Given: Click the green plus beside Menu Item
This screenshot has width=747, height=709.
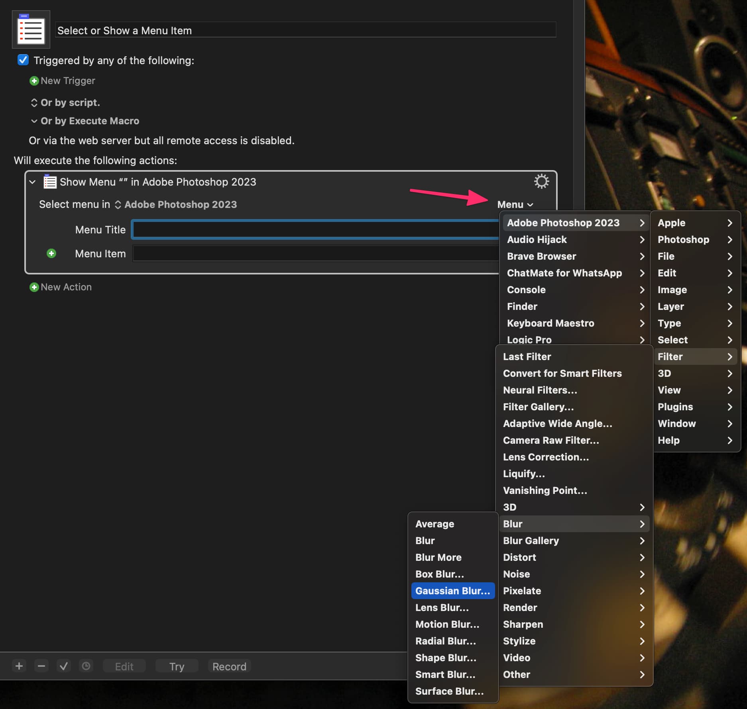Looking at the screenshot, I should click(x=51, y=254).
